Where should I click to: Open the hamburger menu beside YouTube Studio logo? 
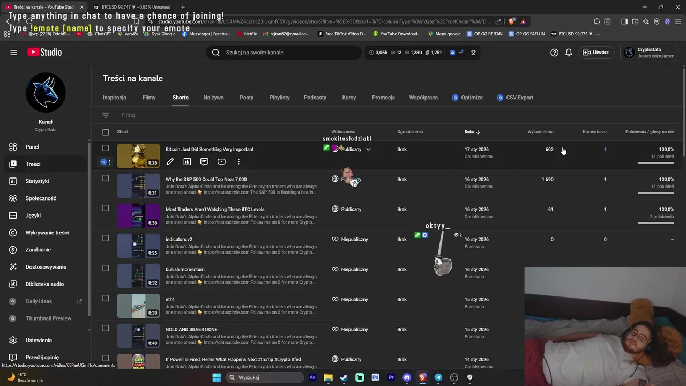point(13,53)
